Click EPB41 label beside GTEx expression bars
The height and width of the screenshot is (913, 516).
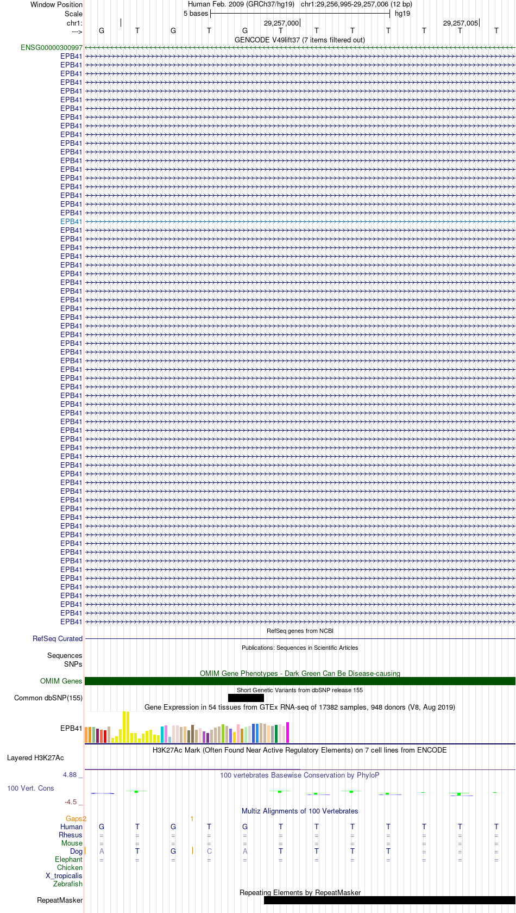tap(71, 728)
